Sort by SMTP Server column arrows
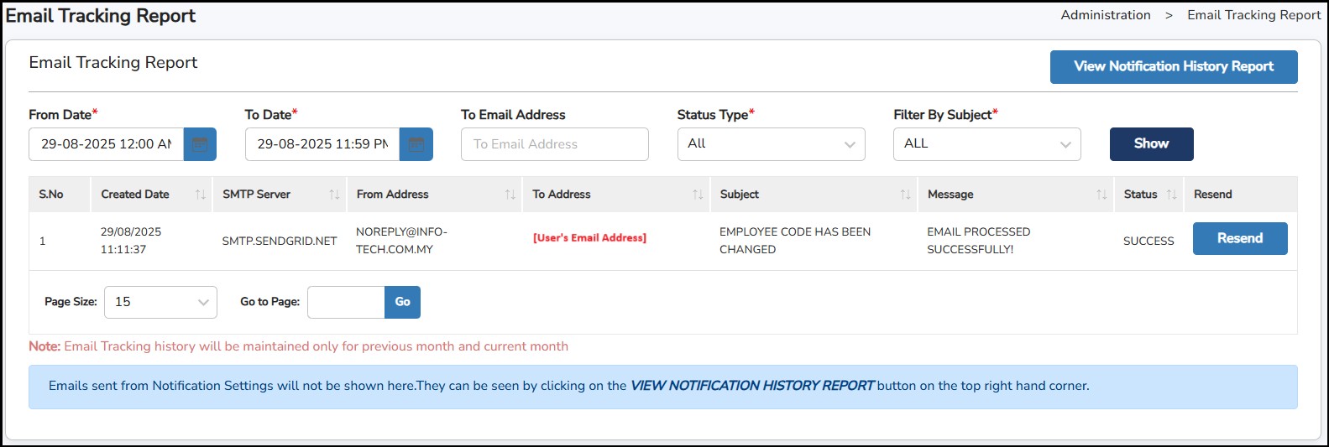The height and width of the screenshot is (447, 1329). tap(334, 195)
